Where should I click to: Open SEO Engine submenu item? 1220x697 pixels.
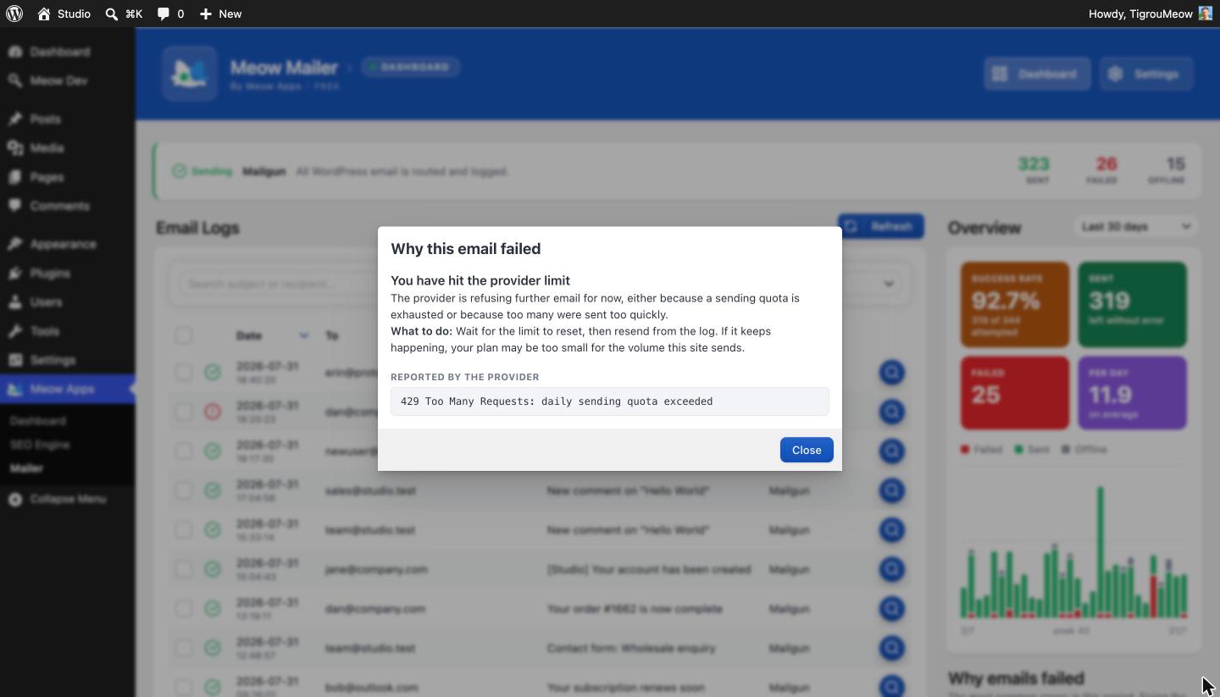pyautogui.click(x=40, y=445)
